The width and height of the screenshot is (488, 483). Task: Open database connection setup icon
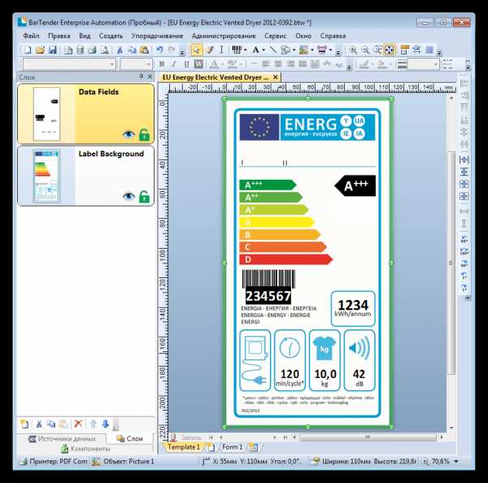[80, 50]
